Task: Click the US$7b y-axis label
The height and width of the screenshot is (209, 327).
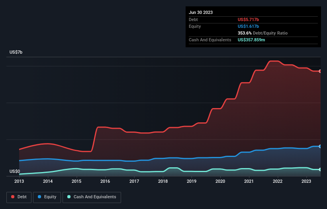Action: pyautogui.click(x=16, y=52)
